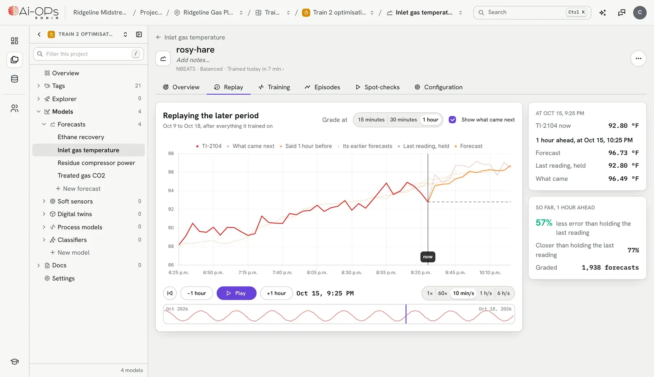
Task: Set grading to 1 hour
Action: (430, 120)
